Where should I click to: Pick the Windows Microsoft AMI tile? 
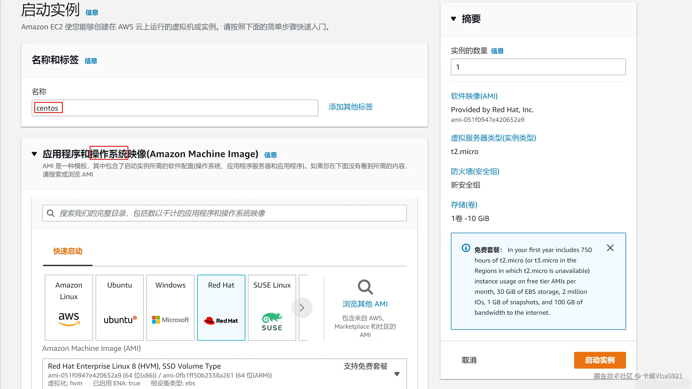tap(170, 307)
